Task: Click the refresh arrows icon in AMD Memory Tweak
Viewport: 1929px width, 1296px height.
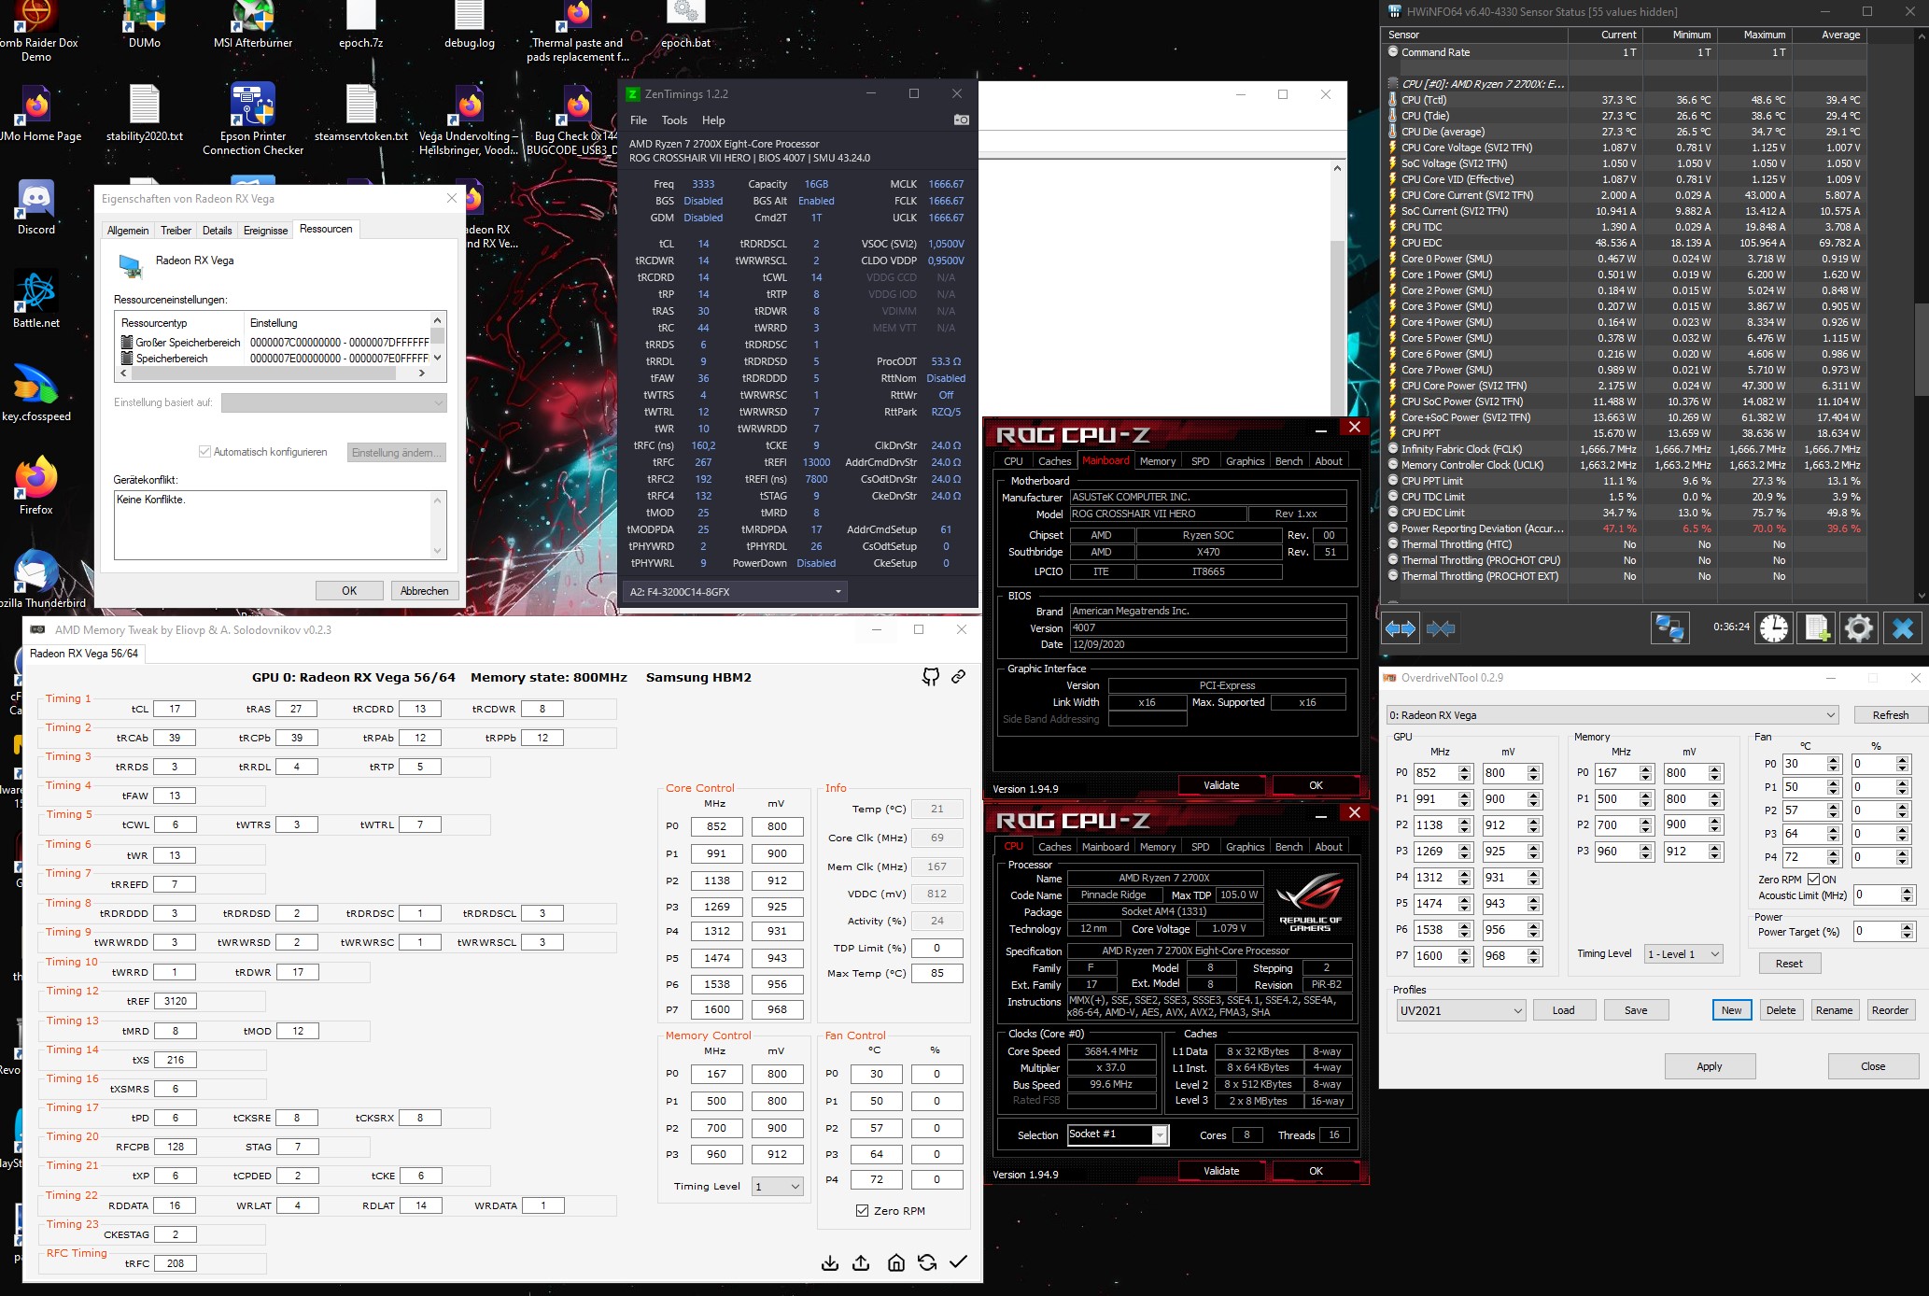Action: pyautogui.click(x=927, y=1262)
